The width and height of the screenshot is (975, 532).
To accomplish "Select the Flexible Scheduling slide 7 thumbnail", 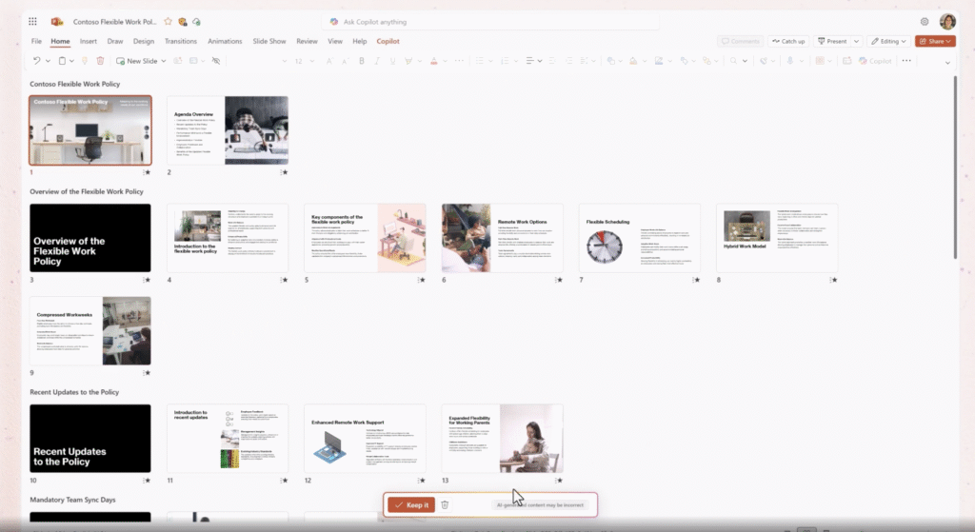I will pyautogui.click(x=640, y=238).
